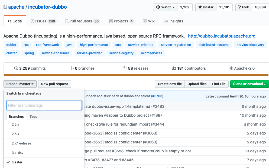Open the Insights tab
The height and width of the screenshot is (168, 269).
[x=173, y=21]
